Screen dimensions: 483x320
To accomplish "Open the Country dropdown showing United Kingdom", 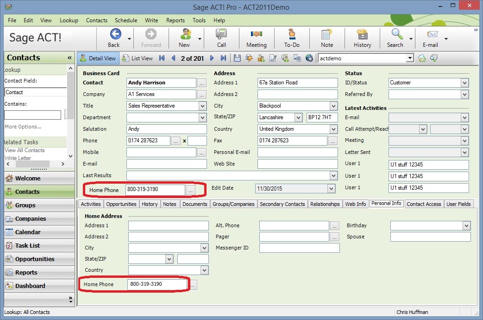I will point(333,129).
